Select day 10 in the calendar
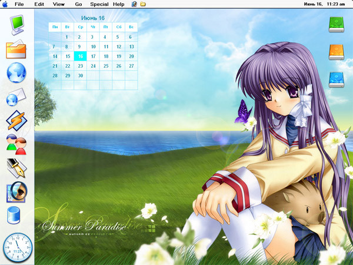 tap(93, 47)
